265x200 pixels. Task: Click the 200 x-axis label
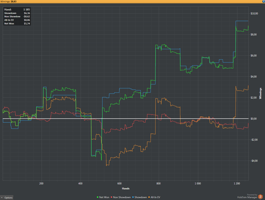pyautogui.click(x=41, y=184)
